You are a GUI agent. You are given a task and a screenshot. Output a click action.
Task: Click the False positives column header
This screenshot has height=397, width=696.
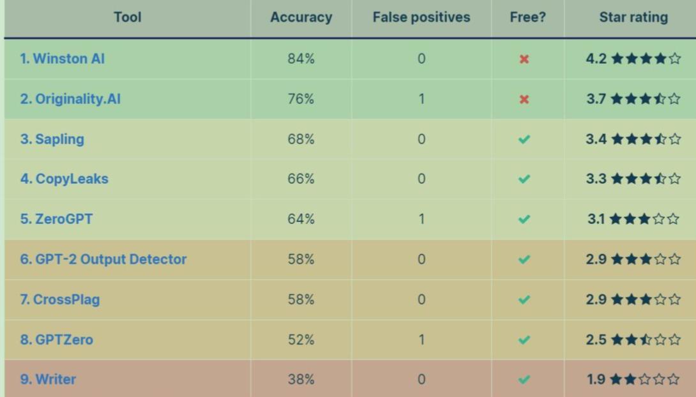[x=421, y=17]
